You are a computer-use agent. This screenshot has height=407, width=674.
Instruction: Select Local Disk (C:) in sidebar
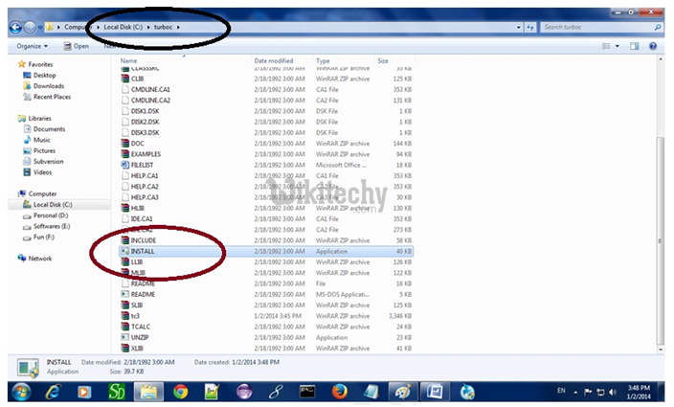[54, 204]
